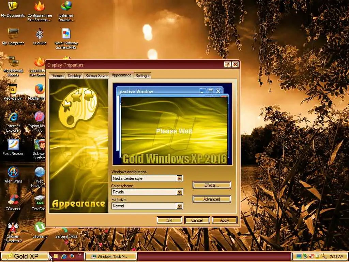349x262 pixels.
Task: Open the Effects... dialog button
Action: [x=212, y=185]
